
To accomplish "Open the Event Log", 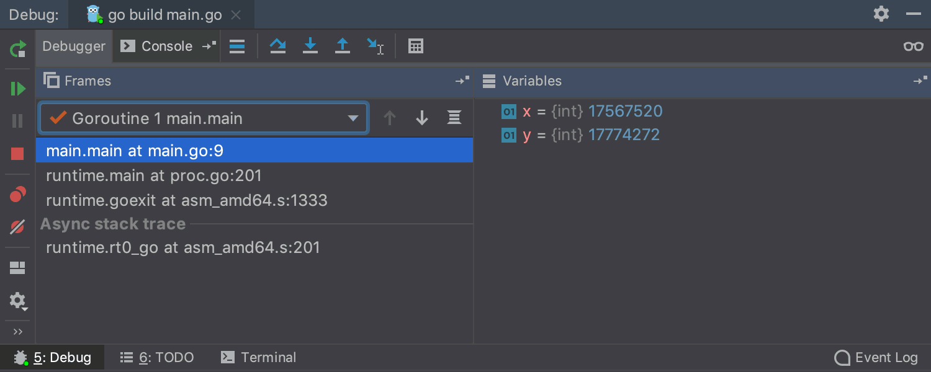I will point(876,358).
